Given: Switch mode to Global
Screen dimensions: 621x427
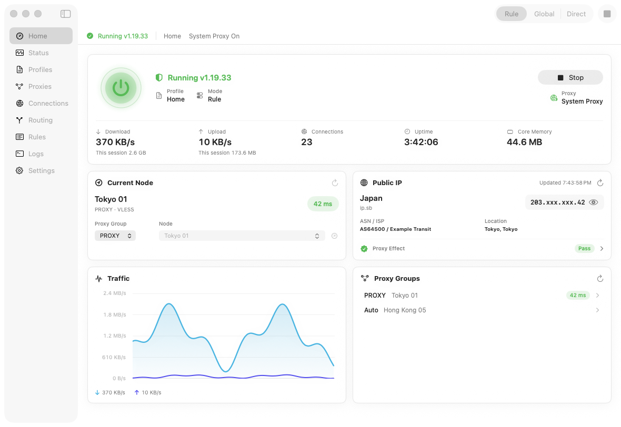Looking at the screenshot, I should 544,14.
